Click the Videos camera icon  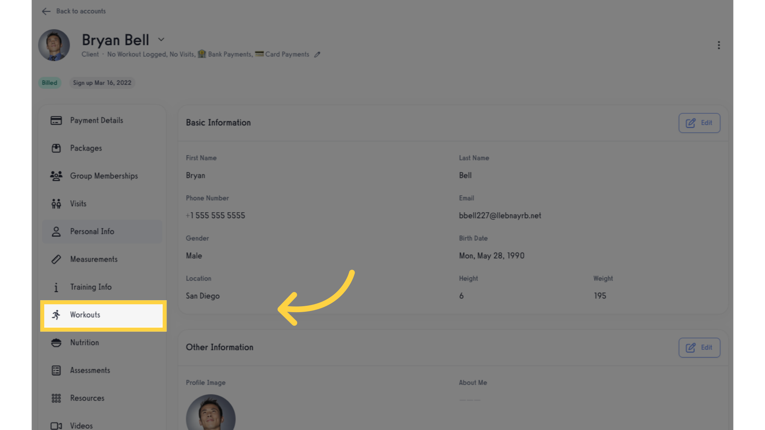pyautogui.click(x=56, y=426)
